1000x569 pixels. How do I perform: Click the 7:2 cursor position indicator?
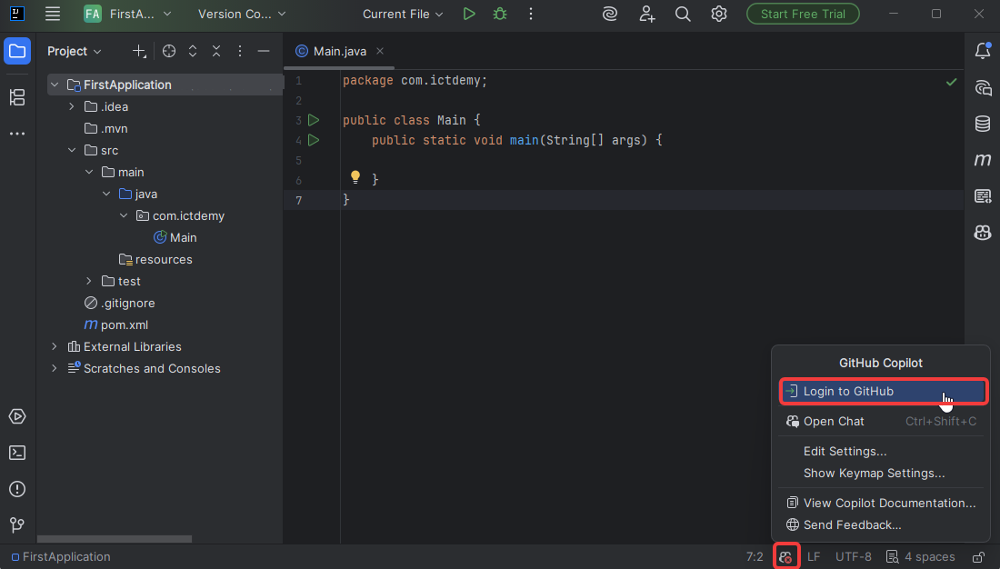(x=755, y=557)
